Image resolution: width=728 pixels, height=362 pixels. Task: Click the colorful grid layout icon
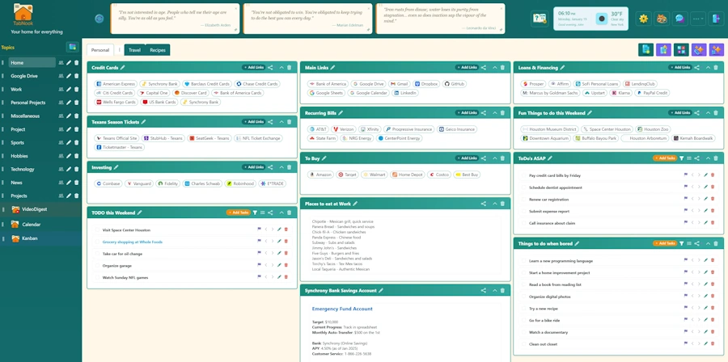pyautogui.click(x=681, y=49)
